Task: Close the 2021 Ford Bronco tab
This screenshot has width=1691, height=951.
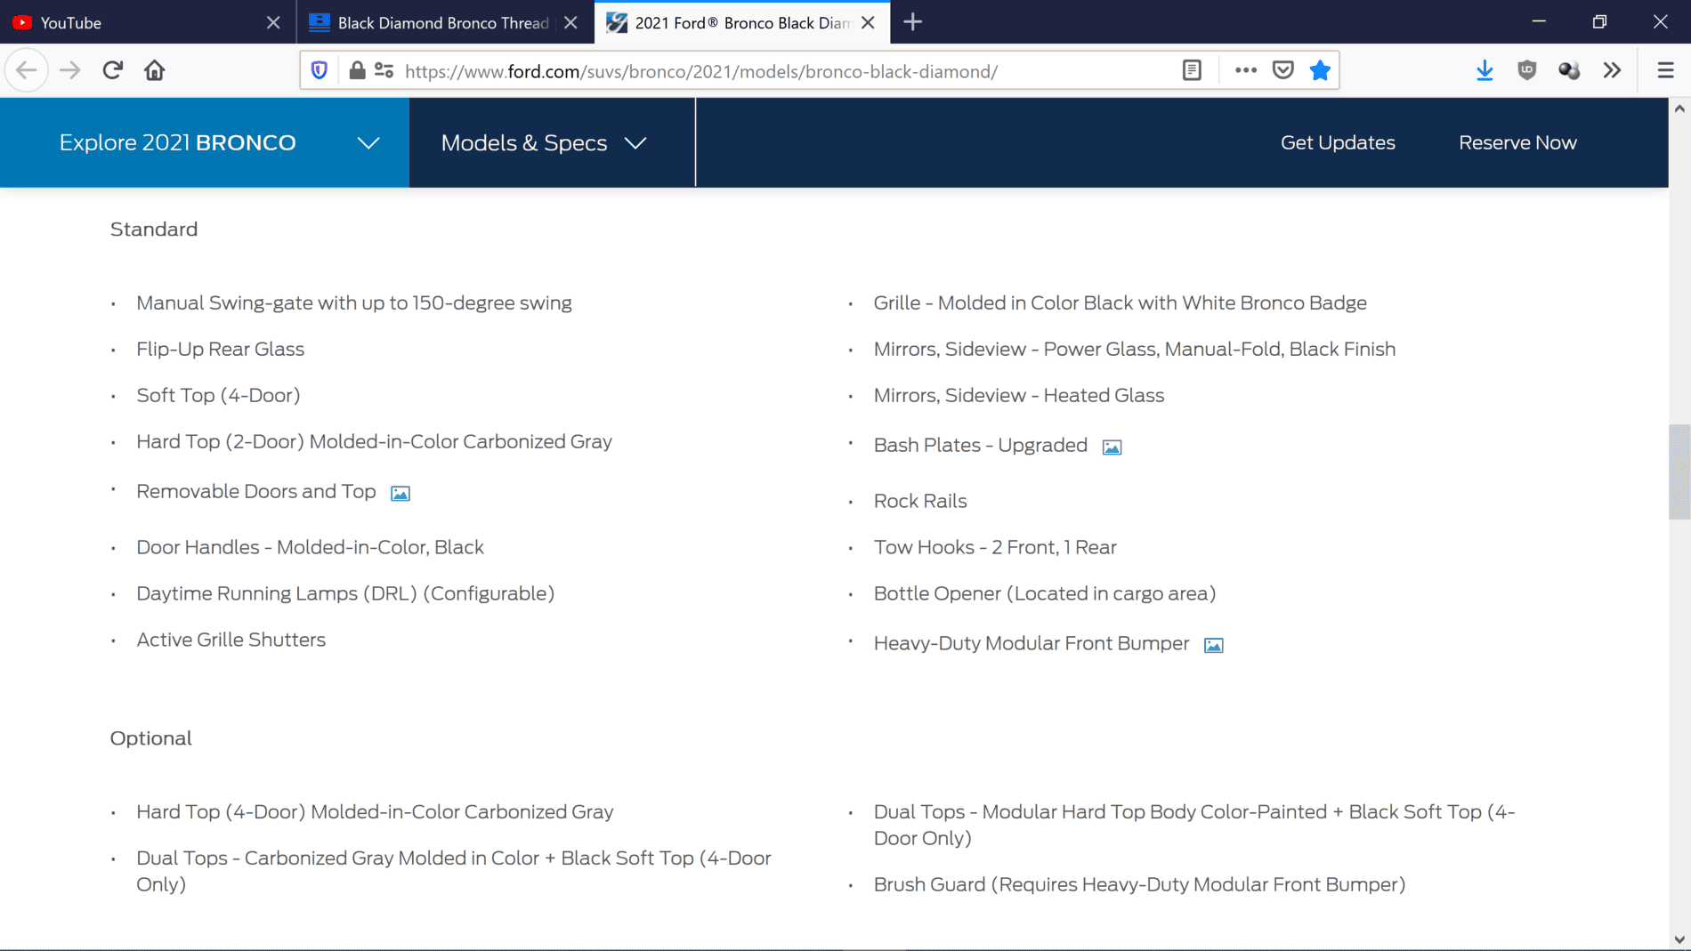Action: pos(868,22)
